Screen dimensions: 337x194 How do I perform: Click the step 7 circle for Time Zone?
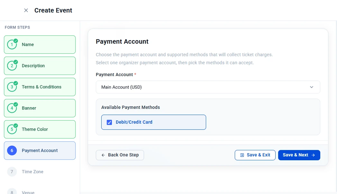point(12,172)
